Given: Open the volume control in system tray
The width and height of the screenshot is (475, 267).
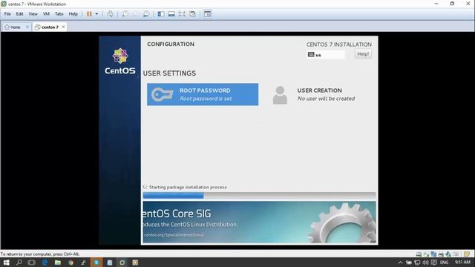Looking at the screenshot, I should 425,263.
